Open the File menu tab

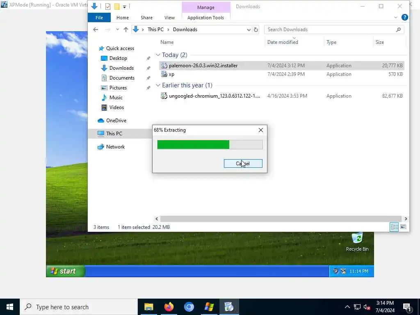coord(99,18)
